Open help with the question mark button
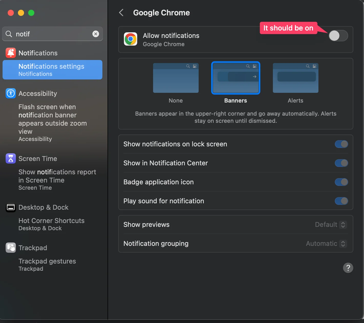Image resolution: width=364 pixels, height=323 pixels. [348, 268]
